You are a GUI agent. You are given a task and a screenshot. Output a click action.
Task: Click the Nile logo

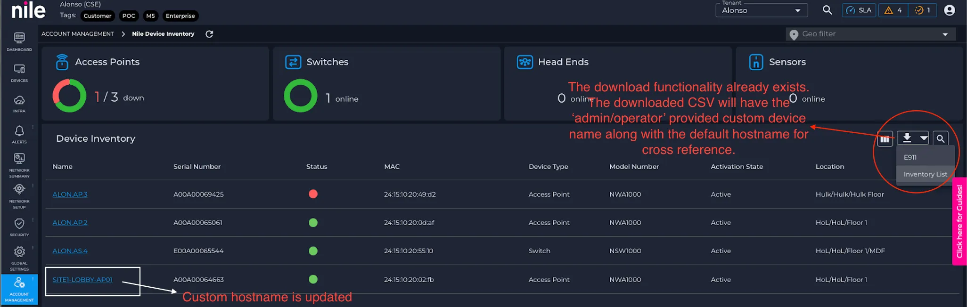click(28, 10)
